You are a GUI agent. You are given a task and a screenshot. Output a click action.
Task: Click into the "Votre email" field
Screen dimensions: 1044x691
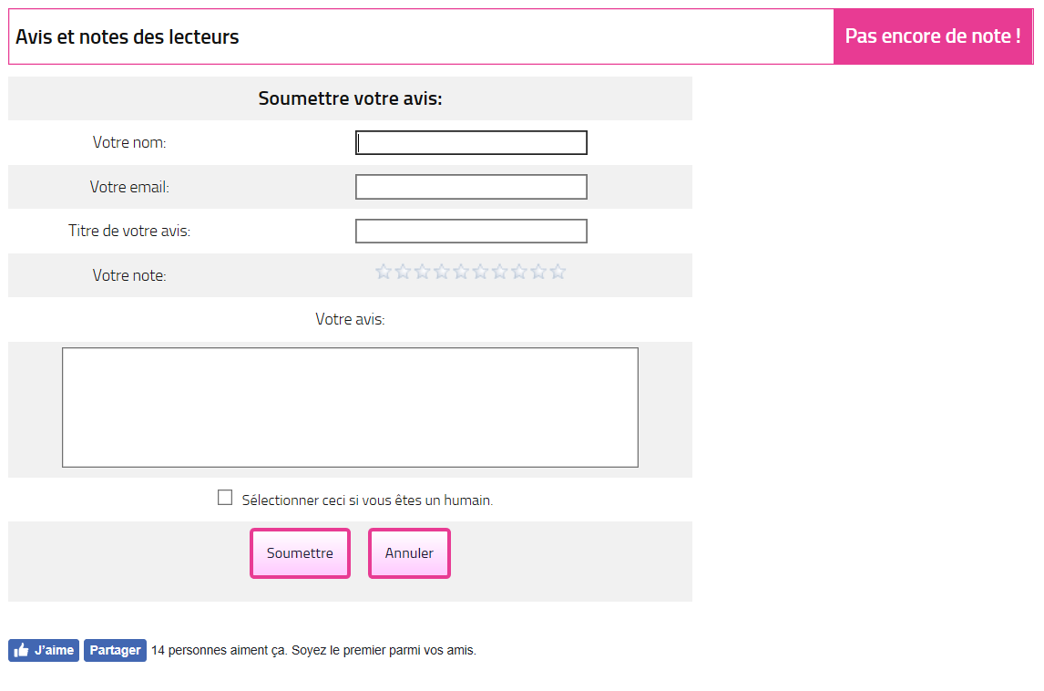click(x=471, y=187)
